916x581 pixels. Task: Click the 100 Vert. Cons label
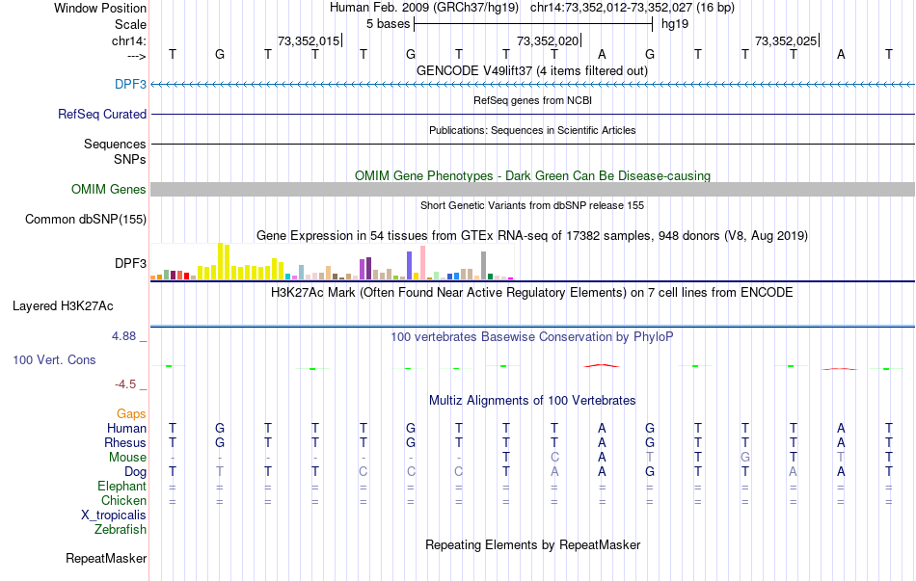point(54,359)
